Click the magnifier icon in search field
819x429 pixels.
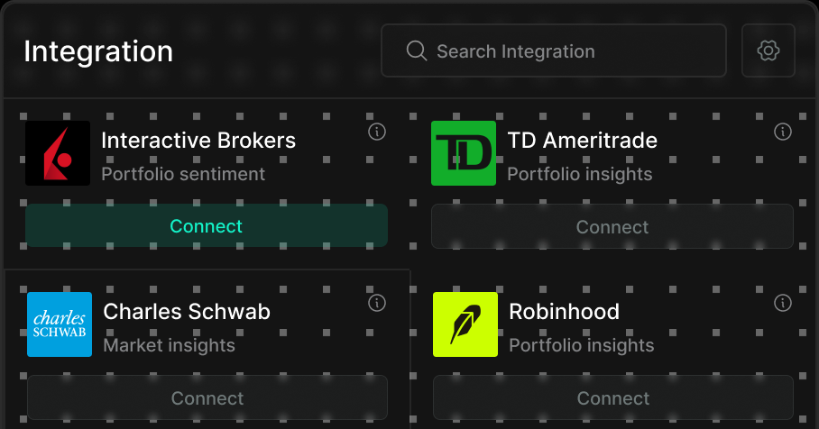[417, 50]
